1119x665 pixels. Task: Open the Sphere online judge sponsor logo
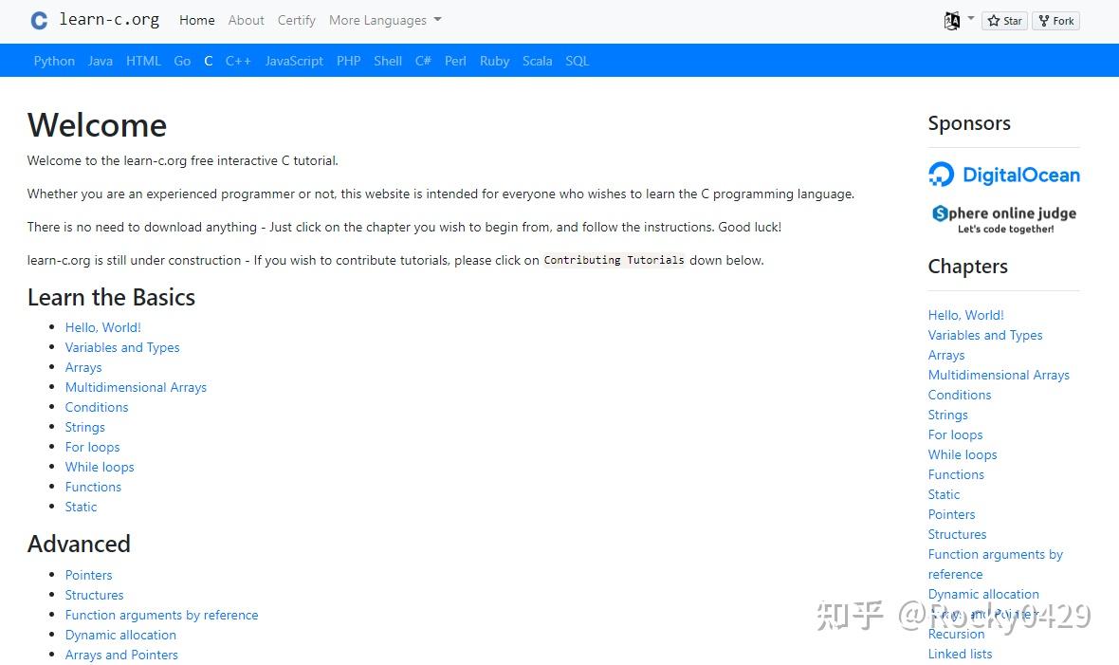click(1002, 216)
